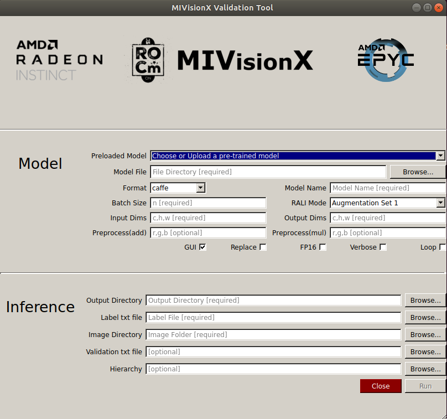
Task: Browse for the Output Directory
Action: pos(425,301)
